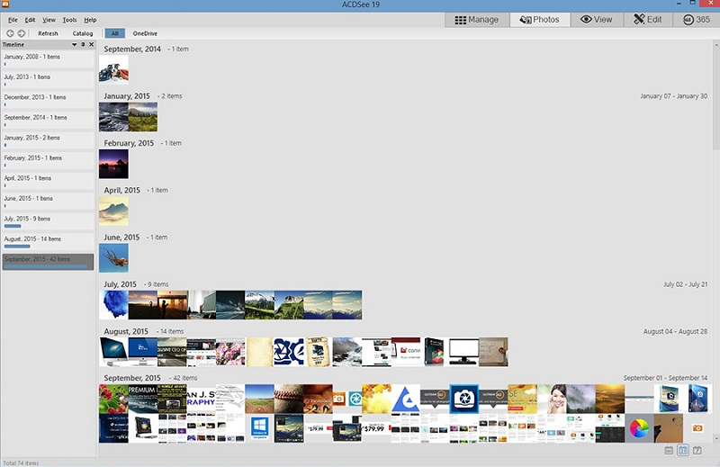
Task: Select January, 2015 timeline entry
Action: click(48, 140)
